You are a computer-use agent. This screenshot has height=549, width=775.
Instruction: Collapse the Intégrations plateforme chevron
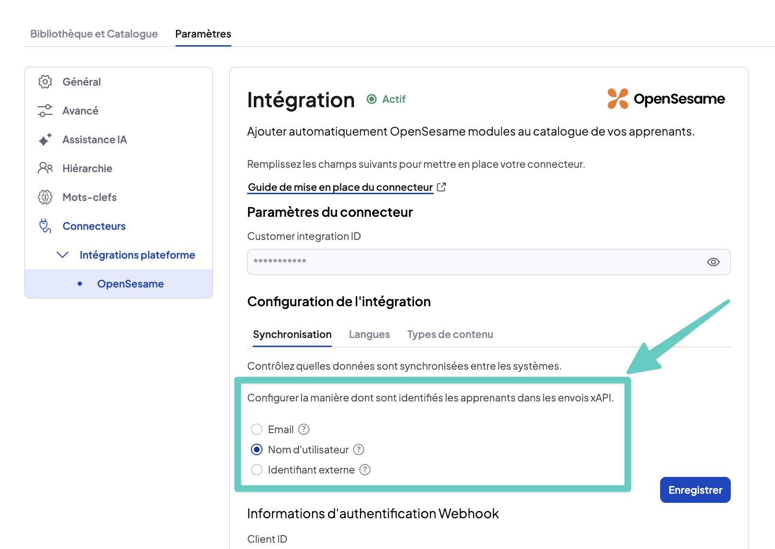tap(62, 255)
